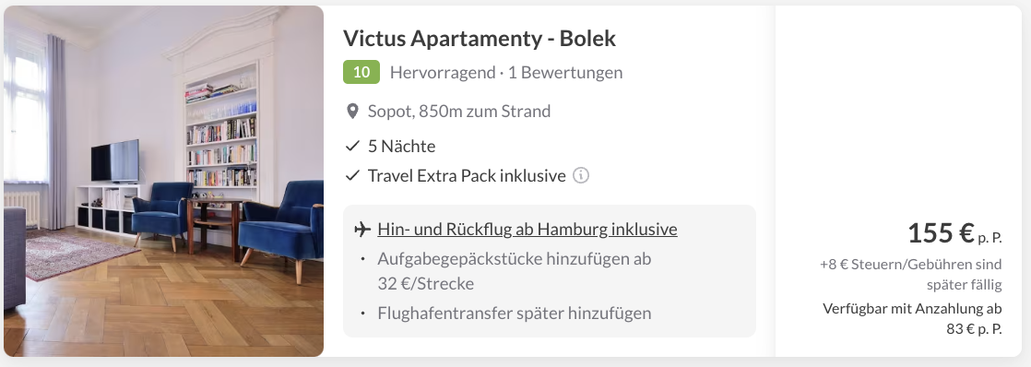Click Flughafentransfer später hinzufügen option
Screen dimensions: 1031x367
tap(515, 314)
